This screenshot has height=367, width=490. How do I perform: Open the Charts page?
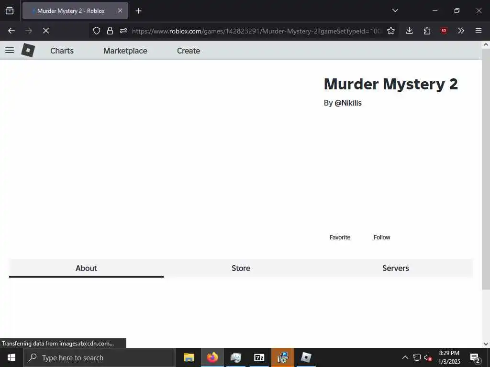point(62,51)
